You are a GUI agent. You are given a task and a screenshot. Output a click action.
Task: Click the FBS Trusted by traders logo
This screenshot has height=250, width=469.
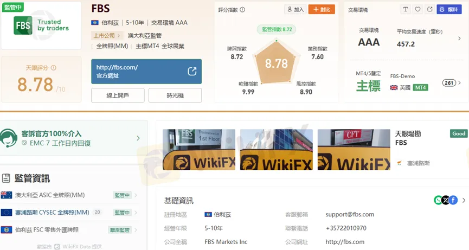pyautogui.click(x=41, y=25)
